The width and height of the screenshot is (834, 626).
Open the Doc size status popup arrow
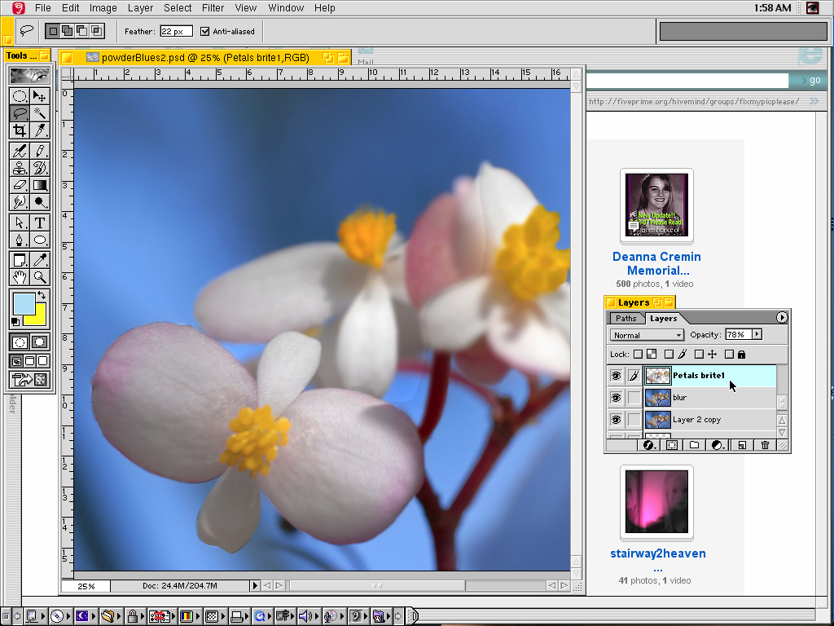pos(255,585)
